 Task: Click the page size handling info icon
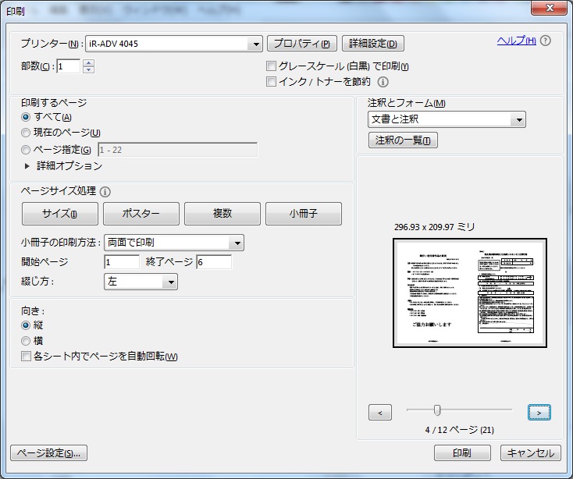point(105,191)
